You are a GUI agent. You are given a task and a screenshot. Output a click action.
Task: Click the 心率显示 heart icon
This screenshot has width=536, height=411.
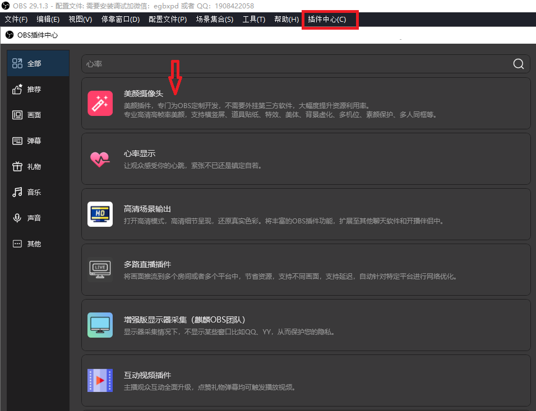[x=100, y=158]
